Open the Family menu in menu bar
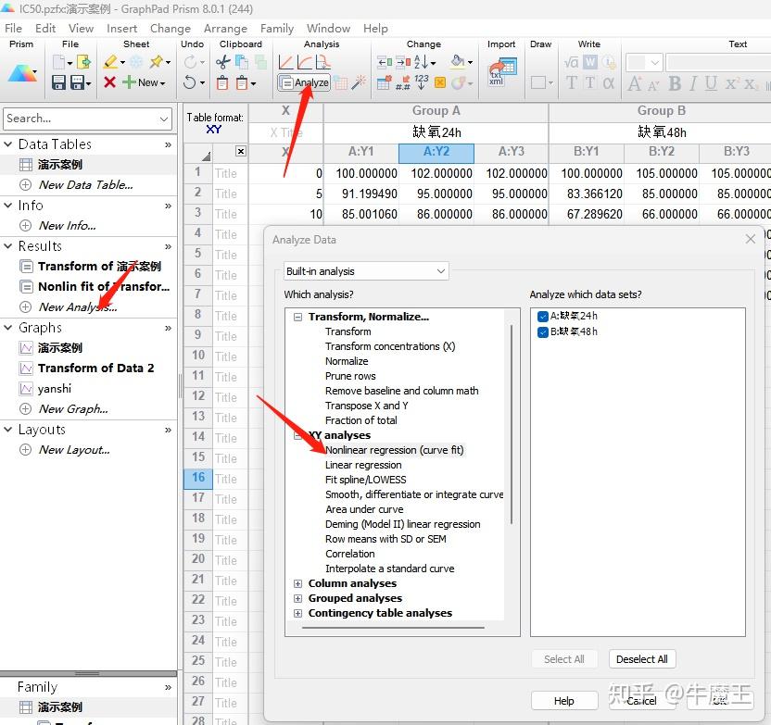Screen dimensions: 771x725 pyautogui.click(x=277, y=29)
